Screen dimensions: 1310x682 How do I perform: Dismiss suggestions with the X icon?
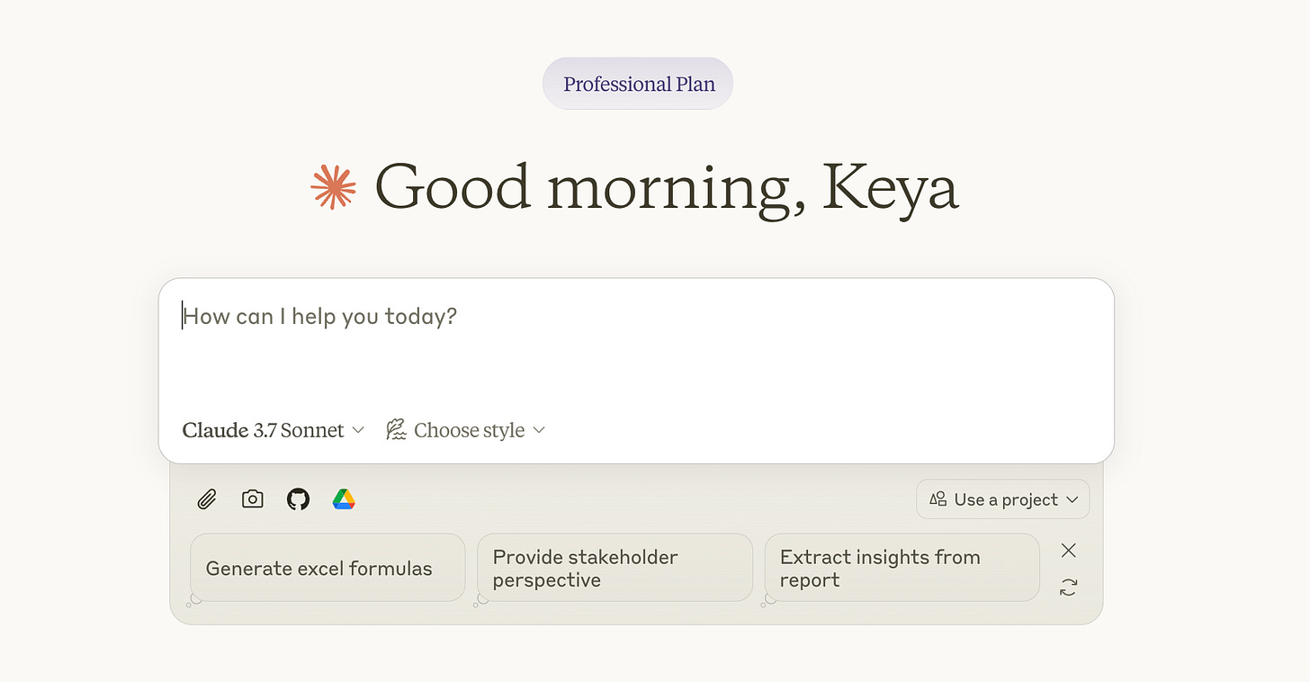[1068, 550]
